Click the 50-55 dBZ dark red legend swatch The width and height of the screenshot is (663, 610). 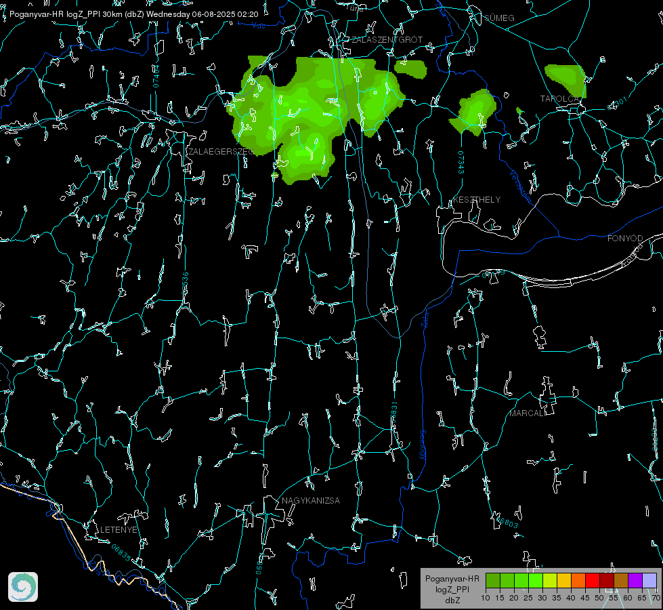pos(607,580)
